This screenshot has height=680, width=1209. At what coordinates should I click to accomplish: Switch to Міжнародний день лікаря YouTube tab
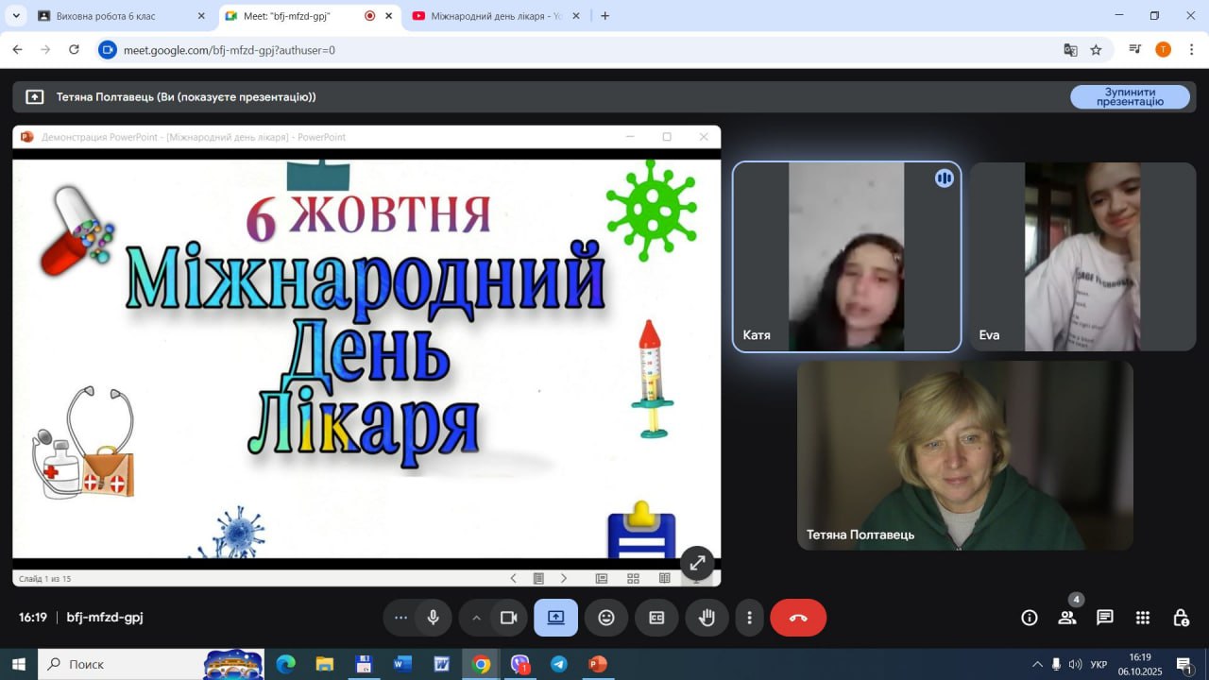(x=491, y=16)
